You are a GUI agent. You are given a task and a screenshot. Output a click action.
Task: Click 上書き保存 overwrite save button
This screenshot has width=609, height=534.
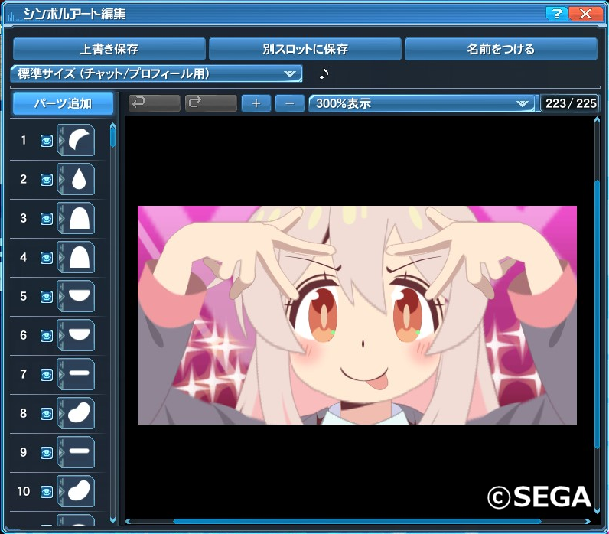coord(109,49)
